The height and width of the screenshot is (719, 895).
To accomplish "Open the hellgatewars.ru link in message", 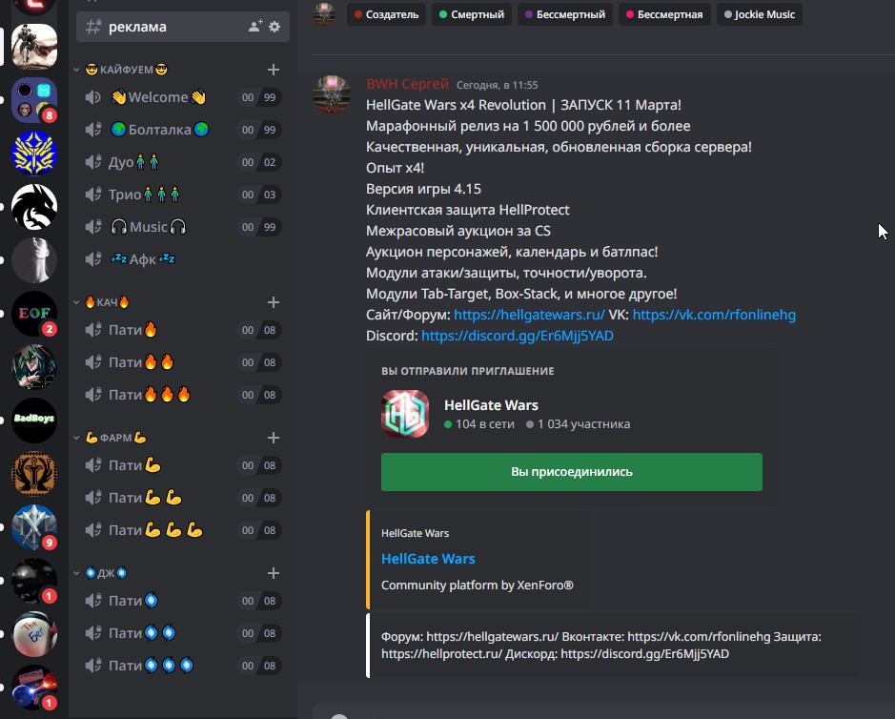I will [x=529, y=315].
